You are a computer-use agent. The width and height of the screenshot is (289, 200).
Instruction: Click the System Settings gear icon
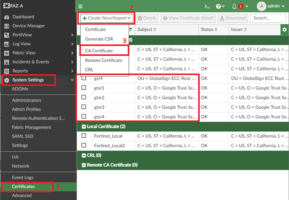coord(7,80)
